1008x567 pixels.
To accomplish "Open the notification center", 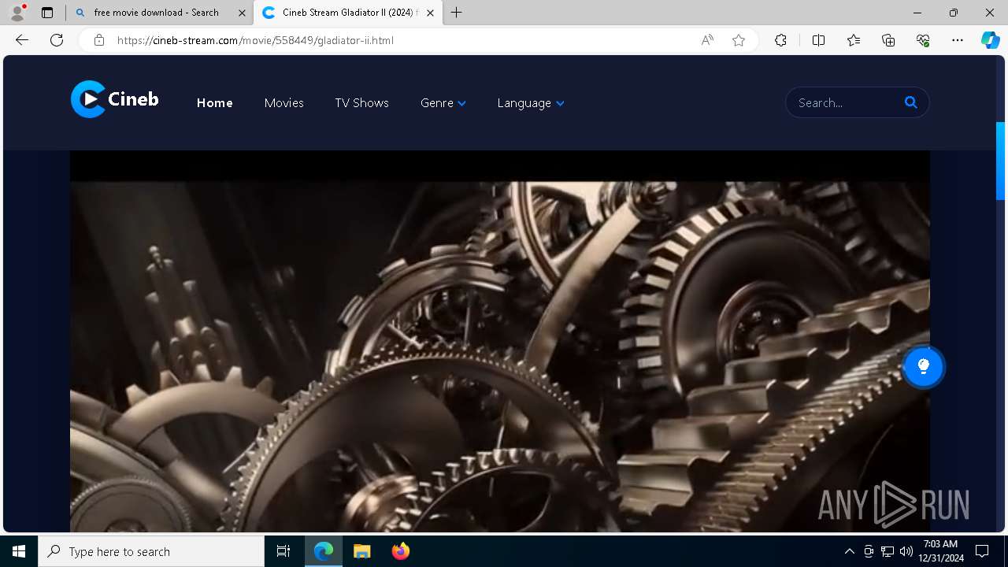I will [982, 551].
